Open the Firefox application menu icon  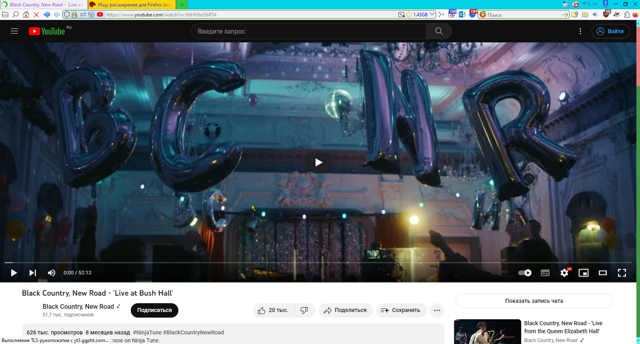click(x=636, y=14)
